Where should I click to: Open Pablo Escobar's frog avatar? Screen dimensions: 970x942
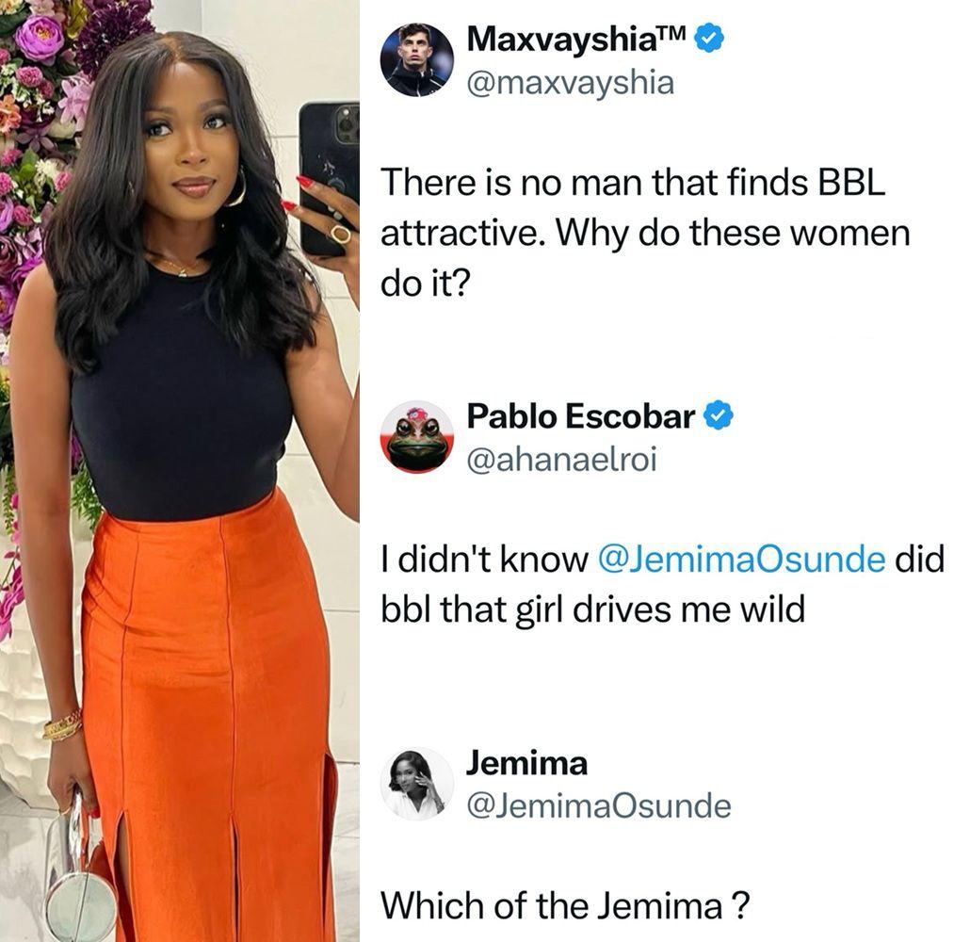tap(416, 436)
